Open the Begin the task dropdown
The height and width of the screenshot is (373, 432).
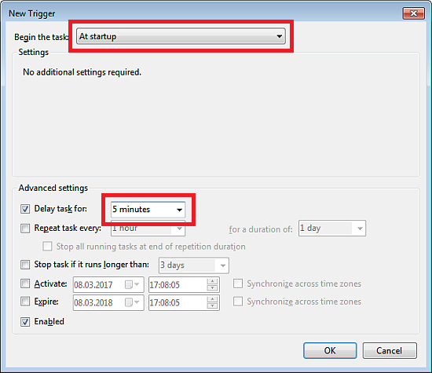181,36
